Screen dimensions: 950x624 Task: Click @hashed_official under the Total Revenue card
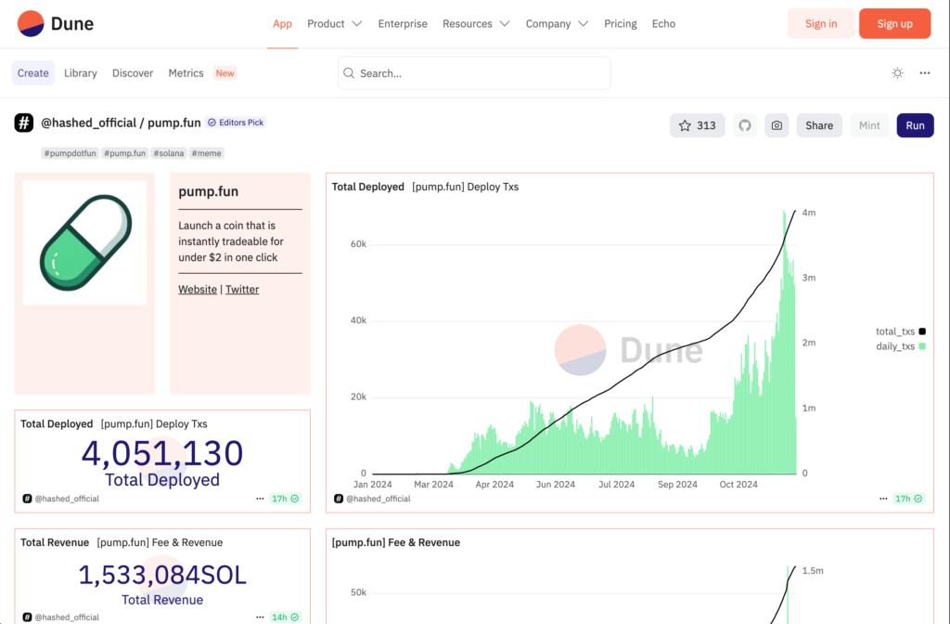(x=67, y=617)
